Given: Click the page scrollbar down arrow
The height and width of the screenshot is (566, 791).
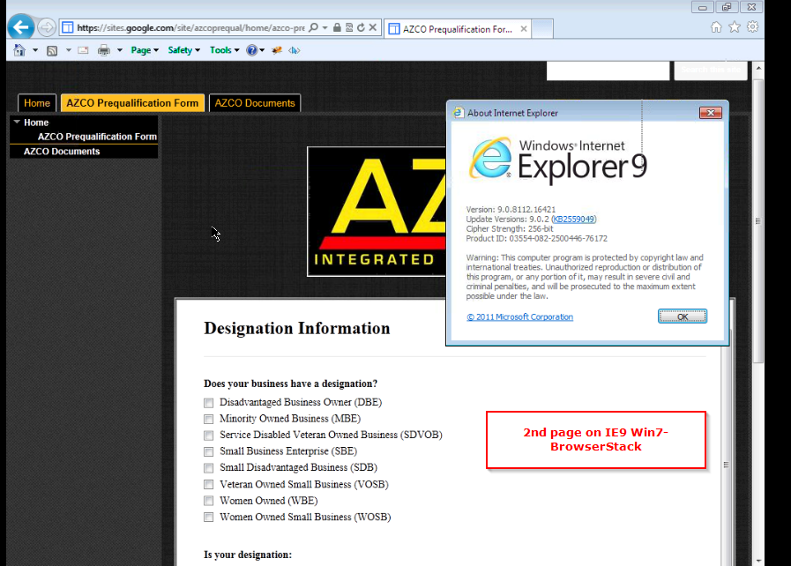Looking at the screenshot, I should (758, 561).
